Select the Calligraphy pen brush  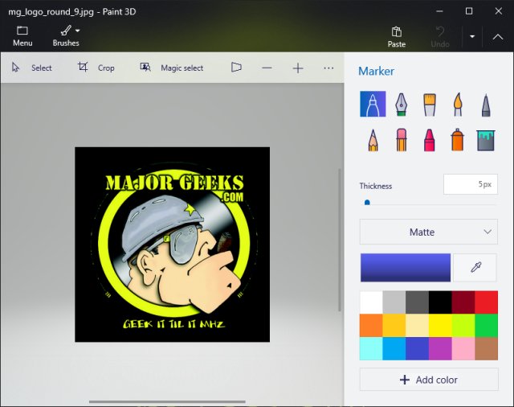401,104
